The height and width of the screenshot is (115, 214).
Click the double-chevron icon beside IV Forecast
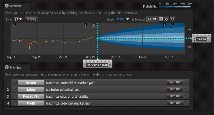166,19
